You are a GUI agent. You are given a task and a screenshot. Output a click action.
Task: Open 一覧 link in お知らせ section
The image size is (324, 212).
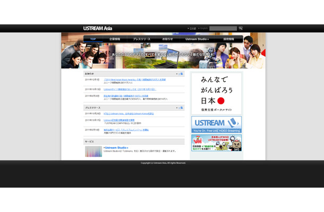181,74
